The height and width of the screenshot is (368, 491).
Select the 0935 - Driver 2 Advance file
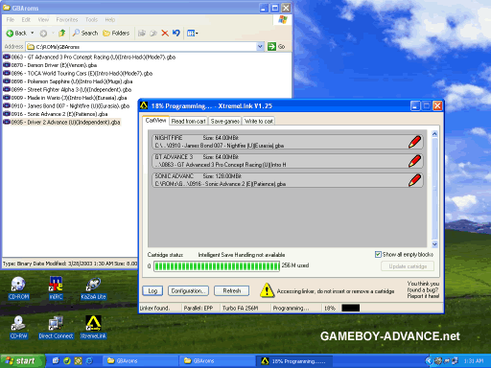click(x=61, y=122)
